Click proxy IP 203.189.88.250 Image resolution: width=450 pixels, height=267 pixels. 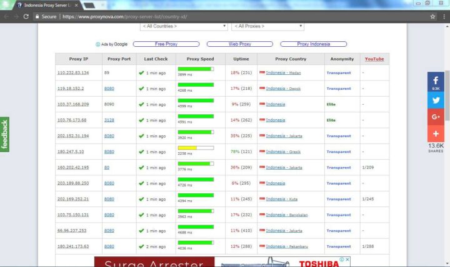(x=73, y=183)
